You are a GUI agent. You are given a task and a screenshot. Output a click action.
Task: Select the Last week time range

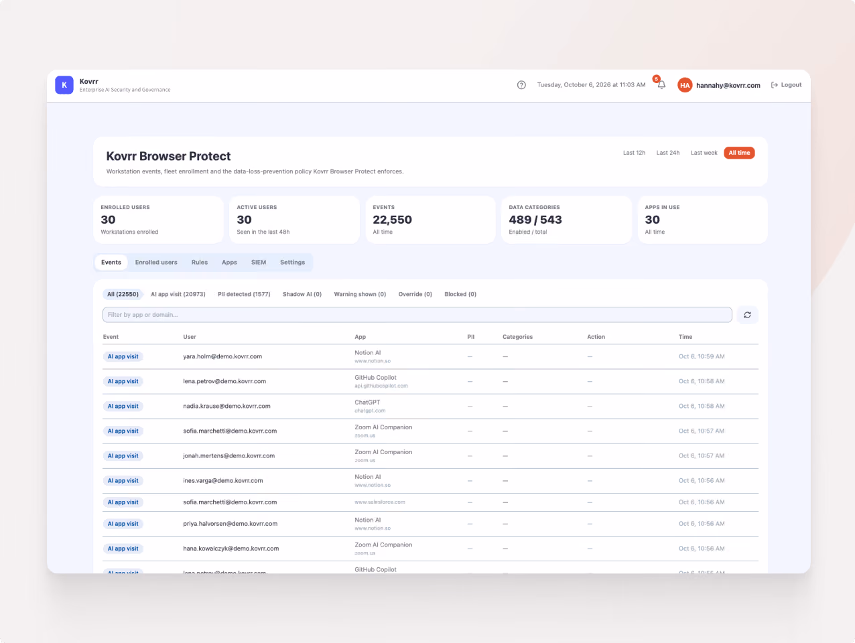704,153
